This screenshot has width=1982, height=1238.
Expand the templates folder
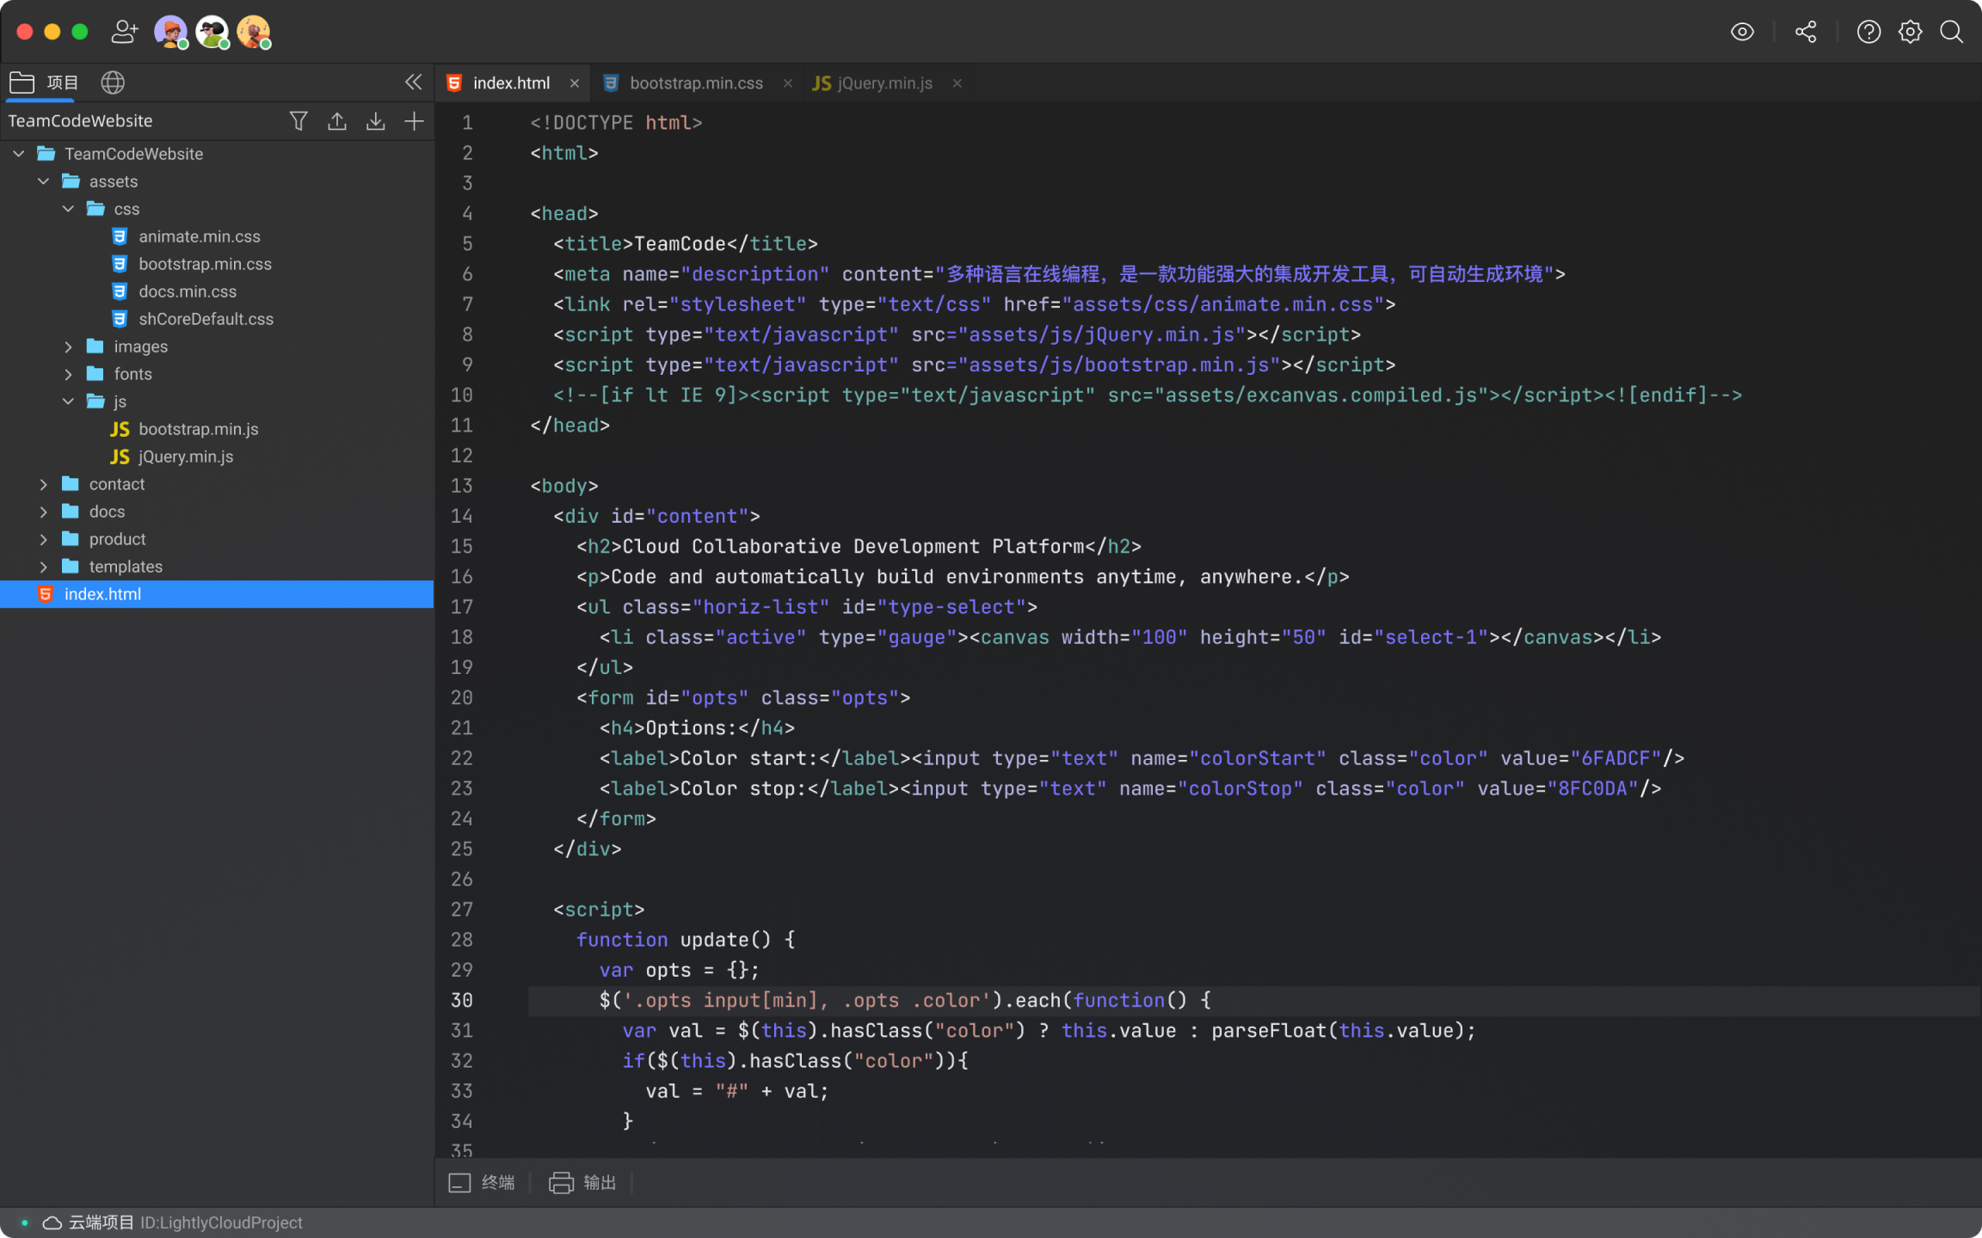pyautogui.click(x=43, y=567)
